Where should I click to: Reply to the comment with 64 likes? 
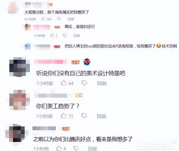(x=102, y=83)
